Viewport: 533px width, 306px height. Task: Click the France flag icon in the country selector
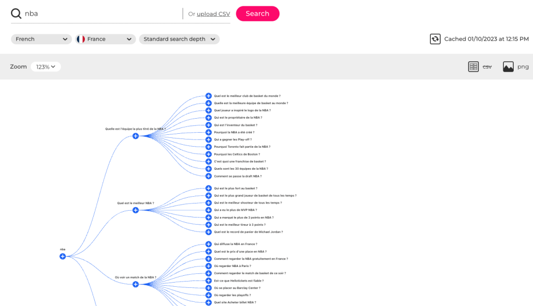(x=81, y=39)
